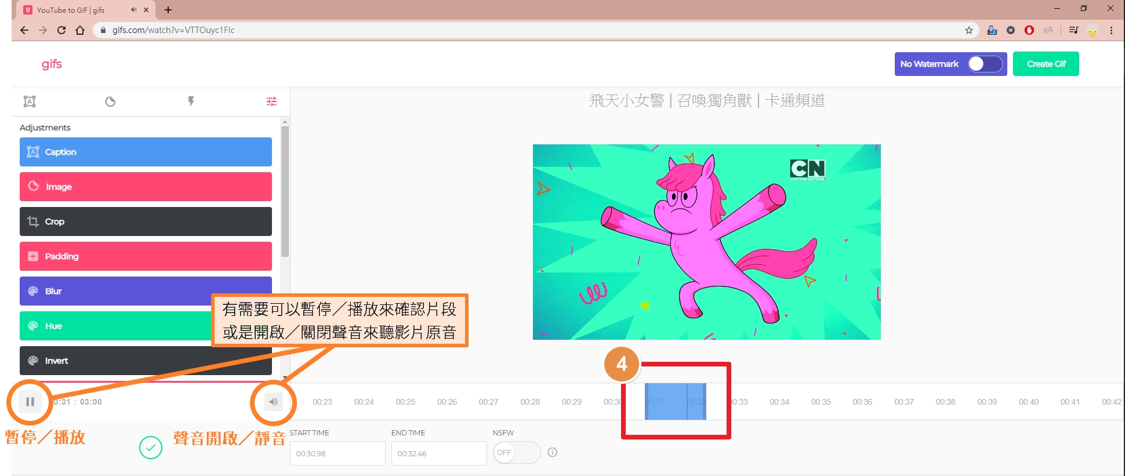
Task: Open a new browser tab
Action: [x=168, y=10]
